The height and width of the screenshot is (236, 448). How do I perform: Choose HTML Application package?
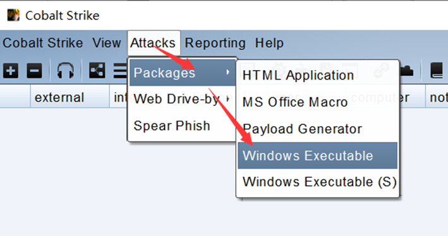click(317, 75)
